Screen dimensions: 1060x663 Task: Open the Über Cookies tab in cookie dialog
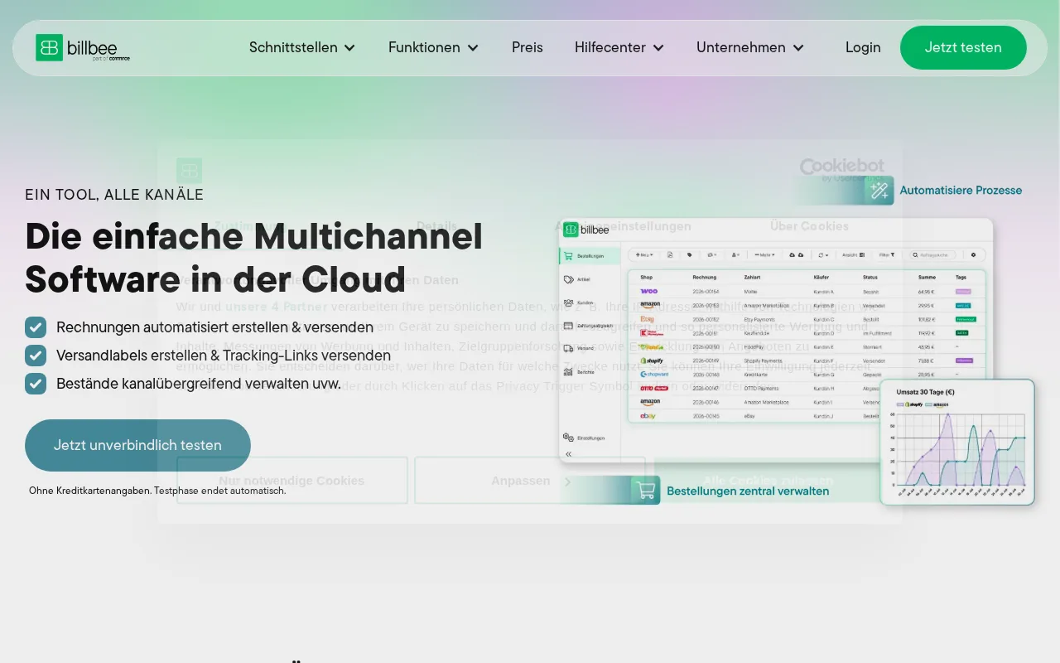[809, 225]
